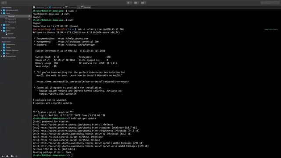
Task: Click the 'Connection to 15.223.85.191 closed.' line
Action: click(56, 26)
